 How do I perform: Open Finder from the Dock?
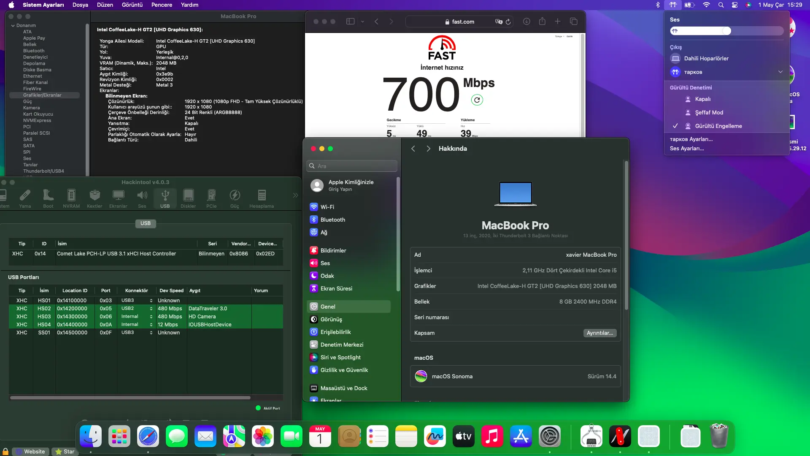click(91, 436)
